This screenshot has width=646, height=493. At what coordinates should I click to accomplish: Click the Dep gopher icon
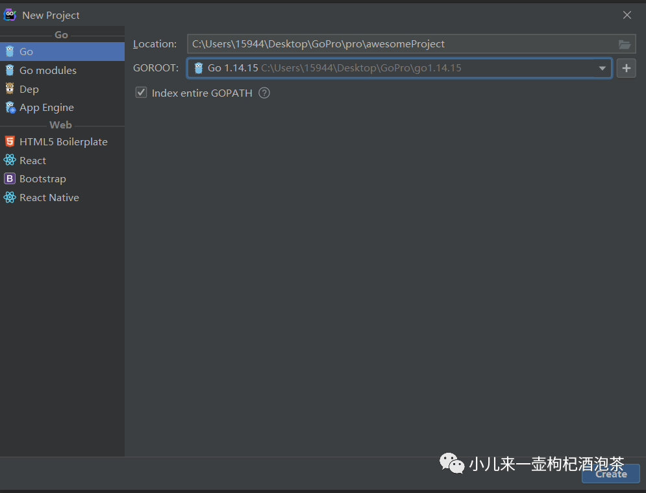coord(10,88)
